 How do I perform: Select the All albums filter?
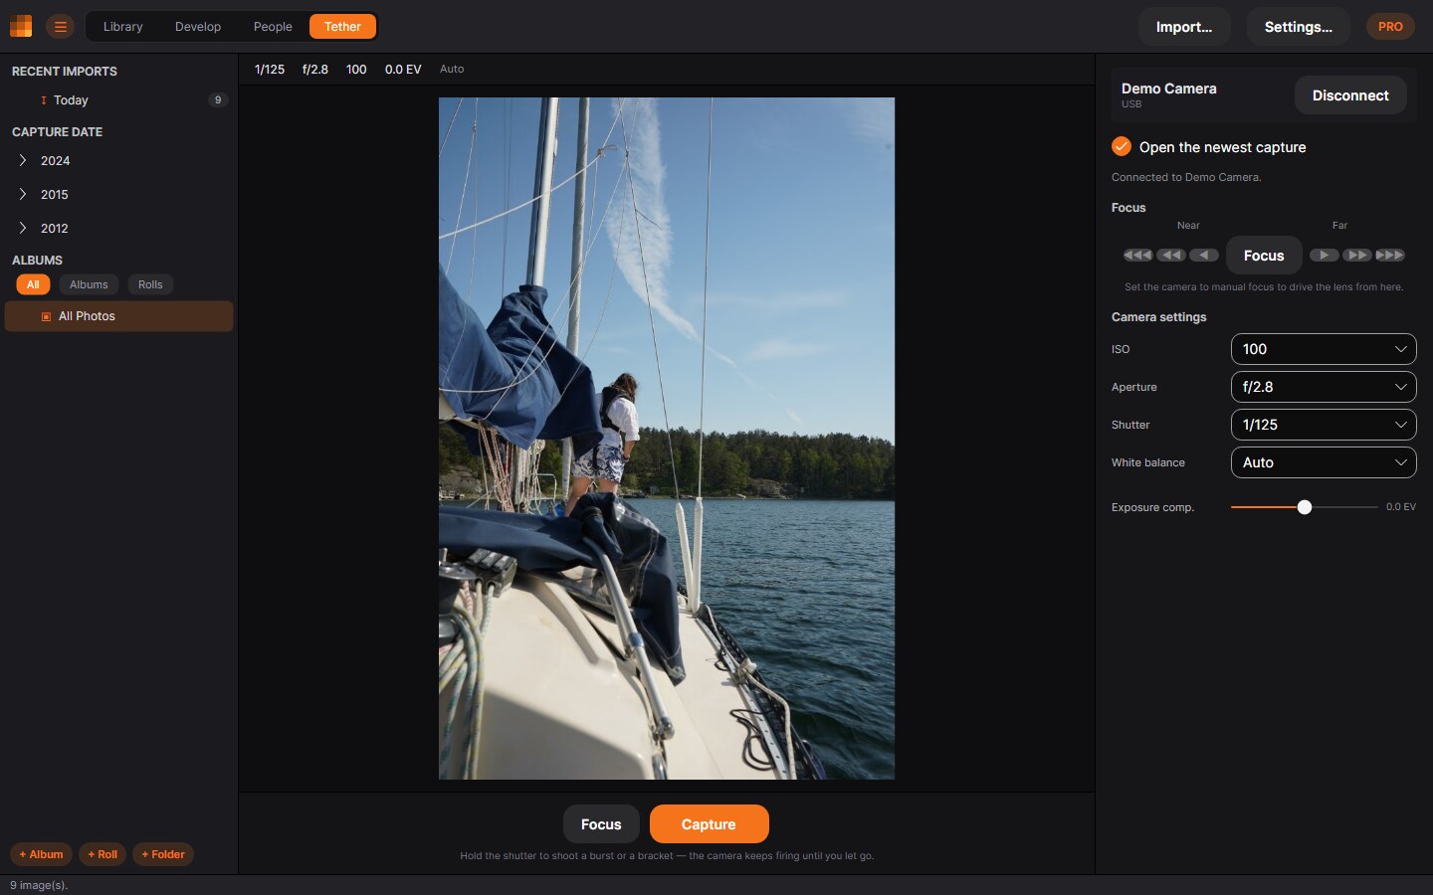pyautogui.click(x=33, y=284)
